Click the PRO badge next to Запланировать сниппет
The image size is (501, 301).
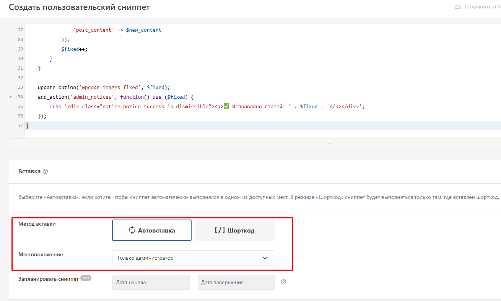pyautogui.click(x=86, y=278)
